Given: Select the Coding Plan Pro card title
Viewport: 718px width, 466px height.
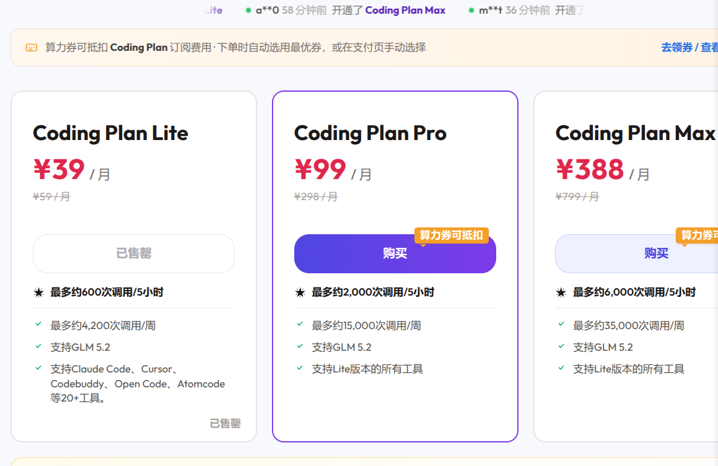Looking at the screenshot, I should [x=370, y=133].
